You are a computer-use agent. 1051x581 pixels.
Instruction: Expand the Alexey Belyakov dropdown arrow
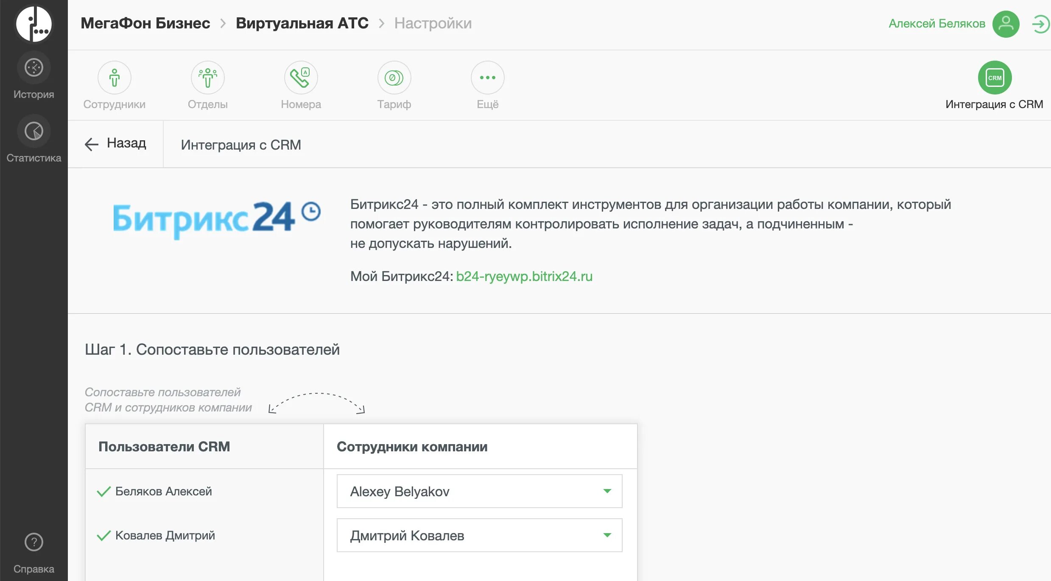(x=607, y=491)
